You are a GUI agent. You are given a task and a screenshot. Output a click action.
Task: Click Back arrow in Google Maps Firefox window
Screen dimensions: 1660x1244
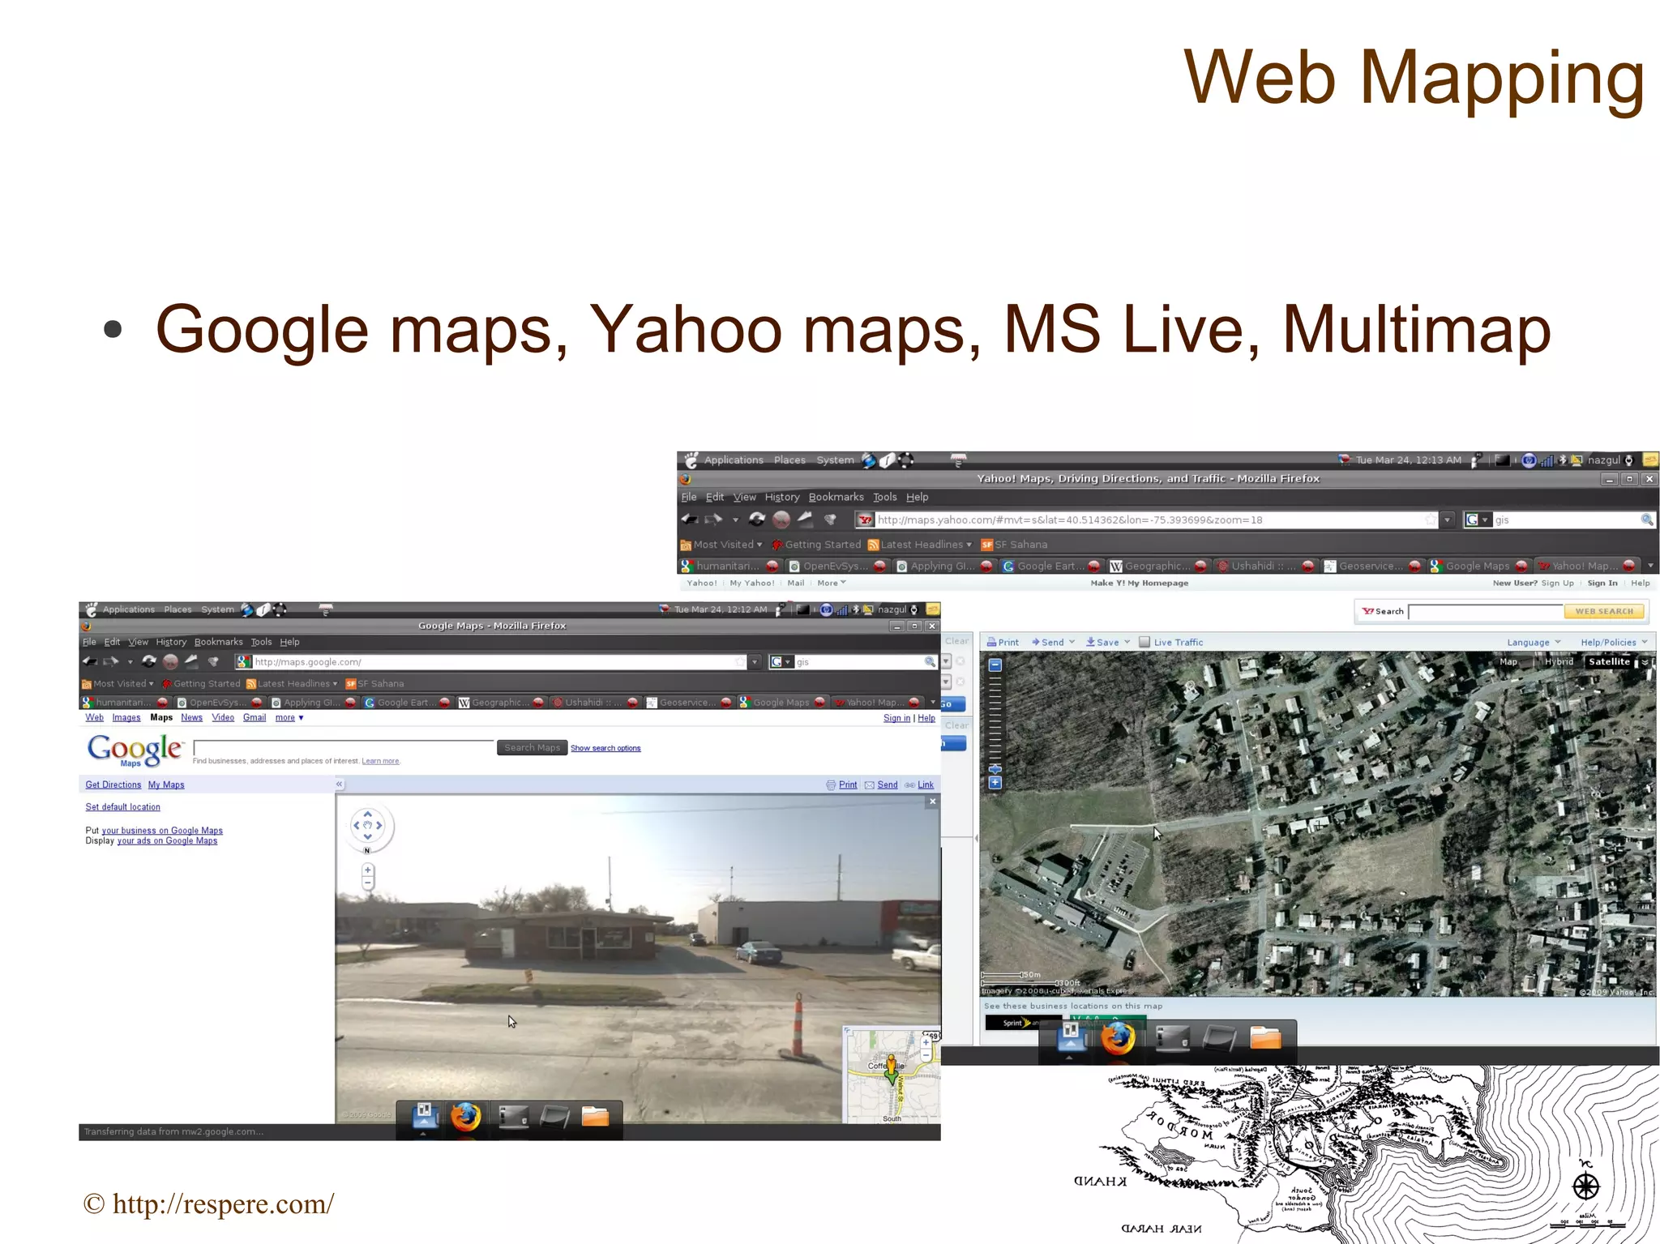coord(90,661)
